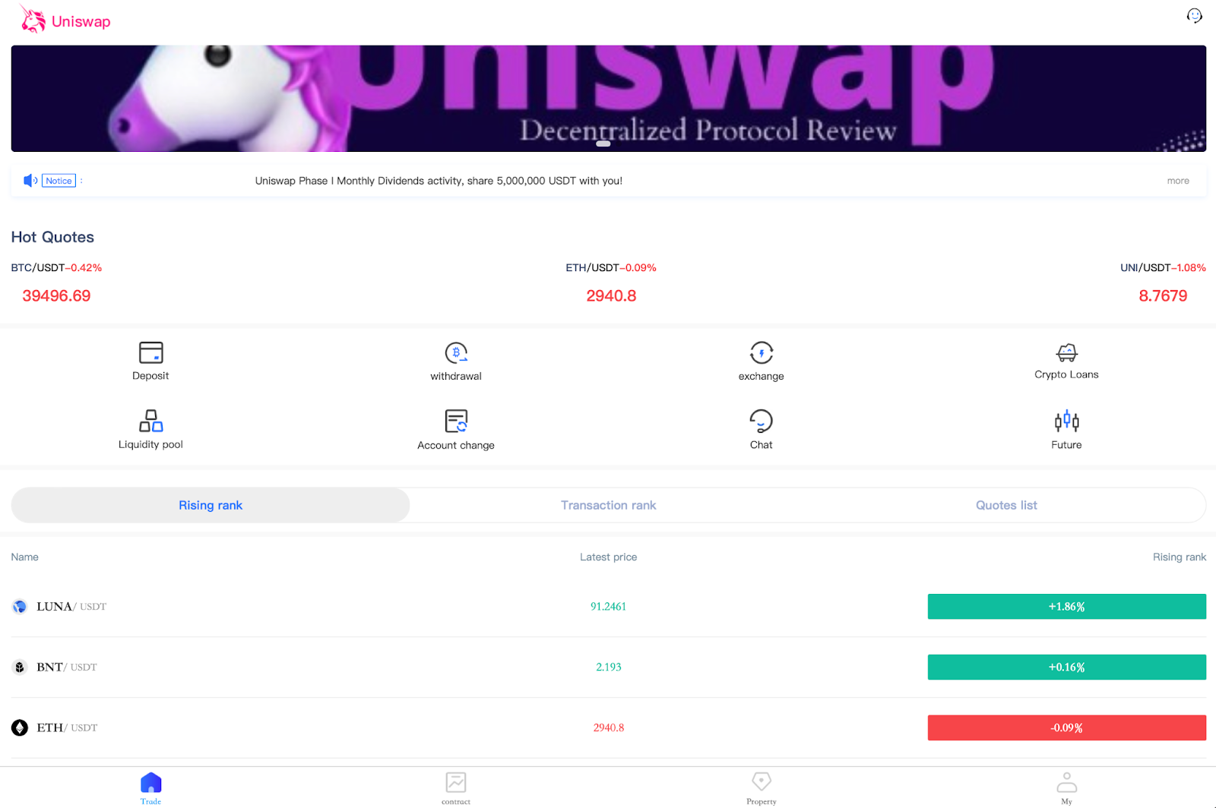Open the Monthly Dividends notice text
Viewport: 1216px width, 808px height.
[x=439, y=181]
